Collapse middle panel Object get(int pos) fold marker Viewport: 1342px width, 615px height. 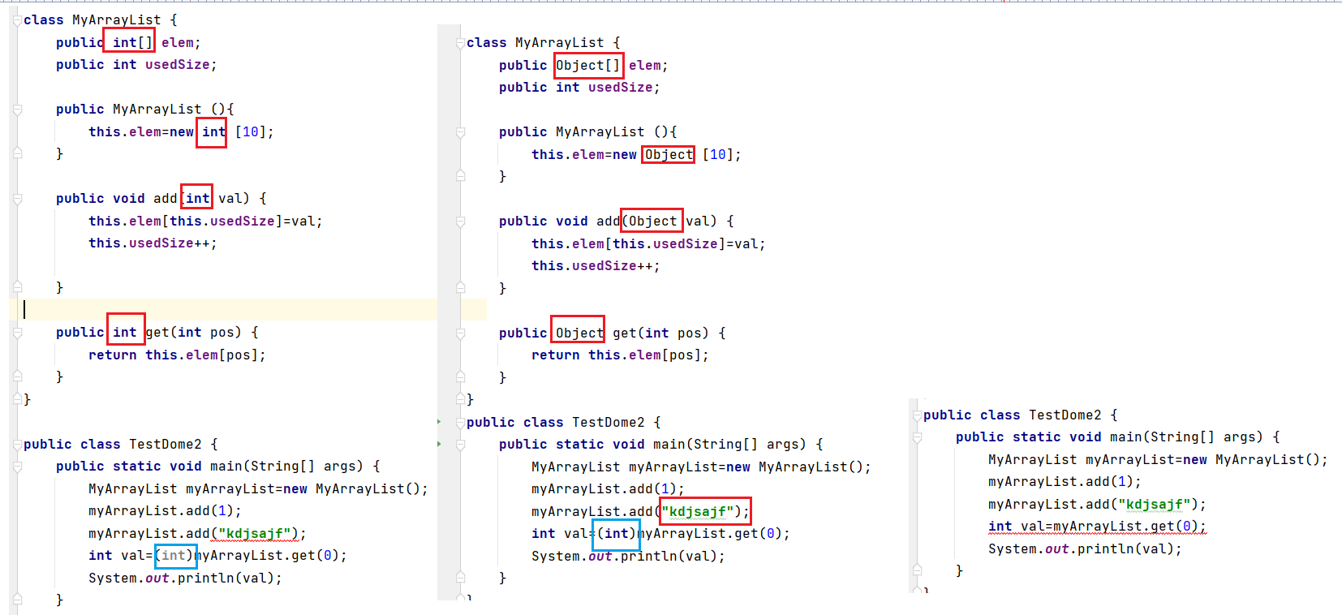[x=460, y=333]
